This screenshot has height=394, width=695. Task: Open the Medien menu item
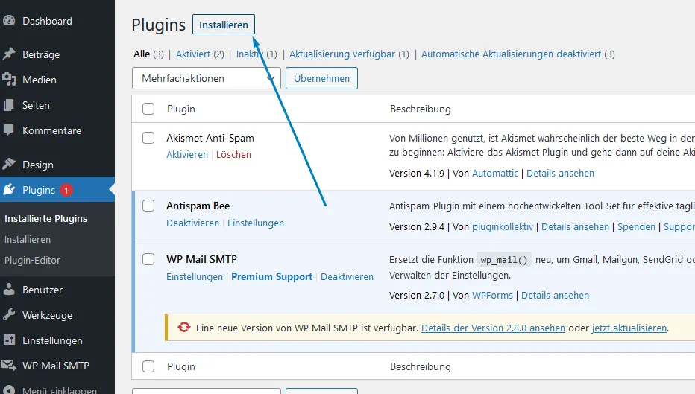pos(40,80)
